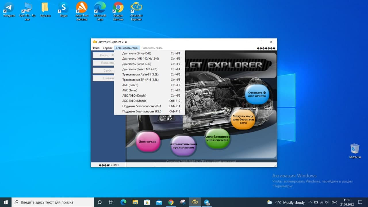
Task: Open Chevrolet Explorer desktop shortcut
Action: pos(136,11)
